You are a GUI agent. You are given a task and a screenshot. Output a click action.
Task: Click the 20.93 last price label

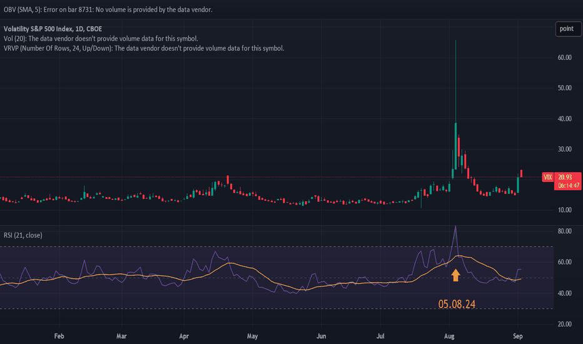565,177
